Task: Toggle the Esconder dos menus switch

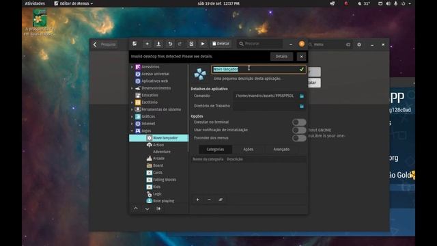Action: pos(299,138)
